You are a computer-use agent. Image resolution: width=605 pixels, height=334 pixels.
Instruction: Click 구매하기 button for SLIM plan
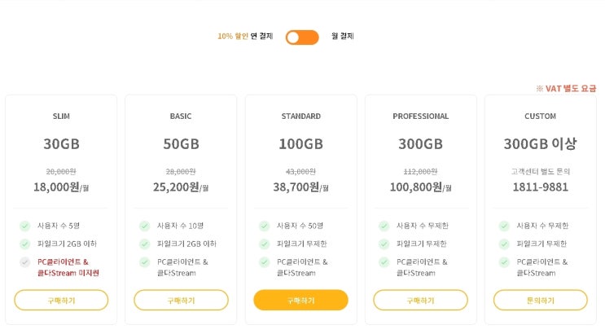click(61, 300)
